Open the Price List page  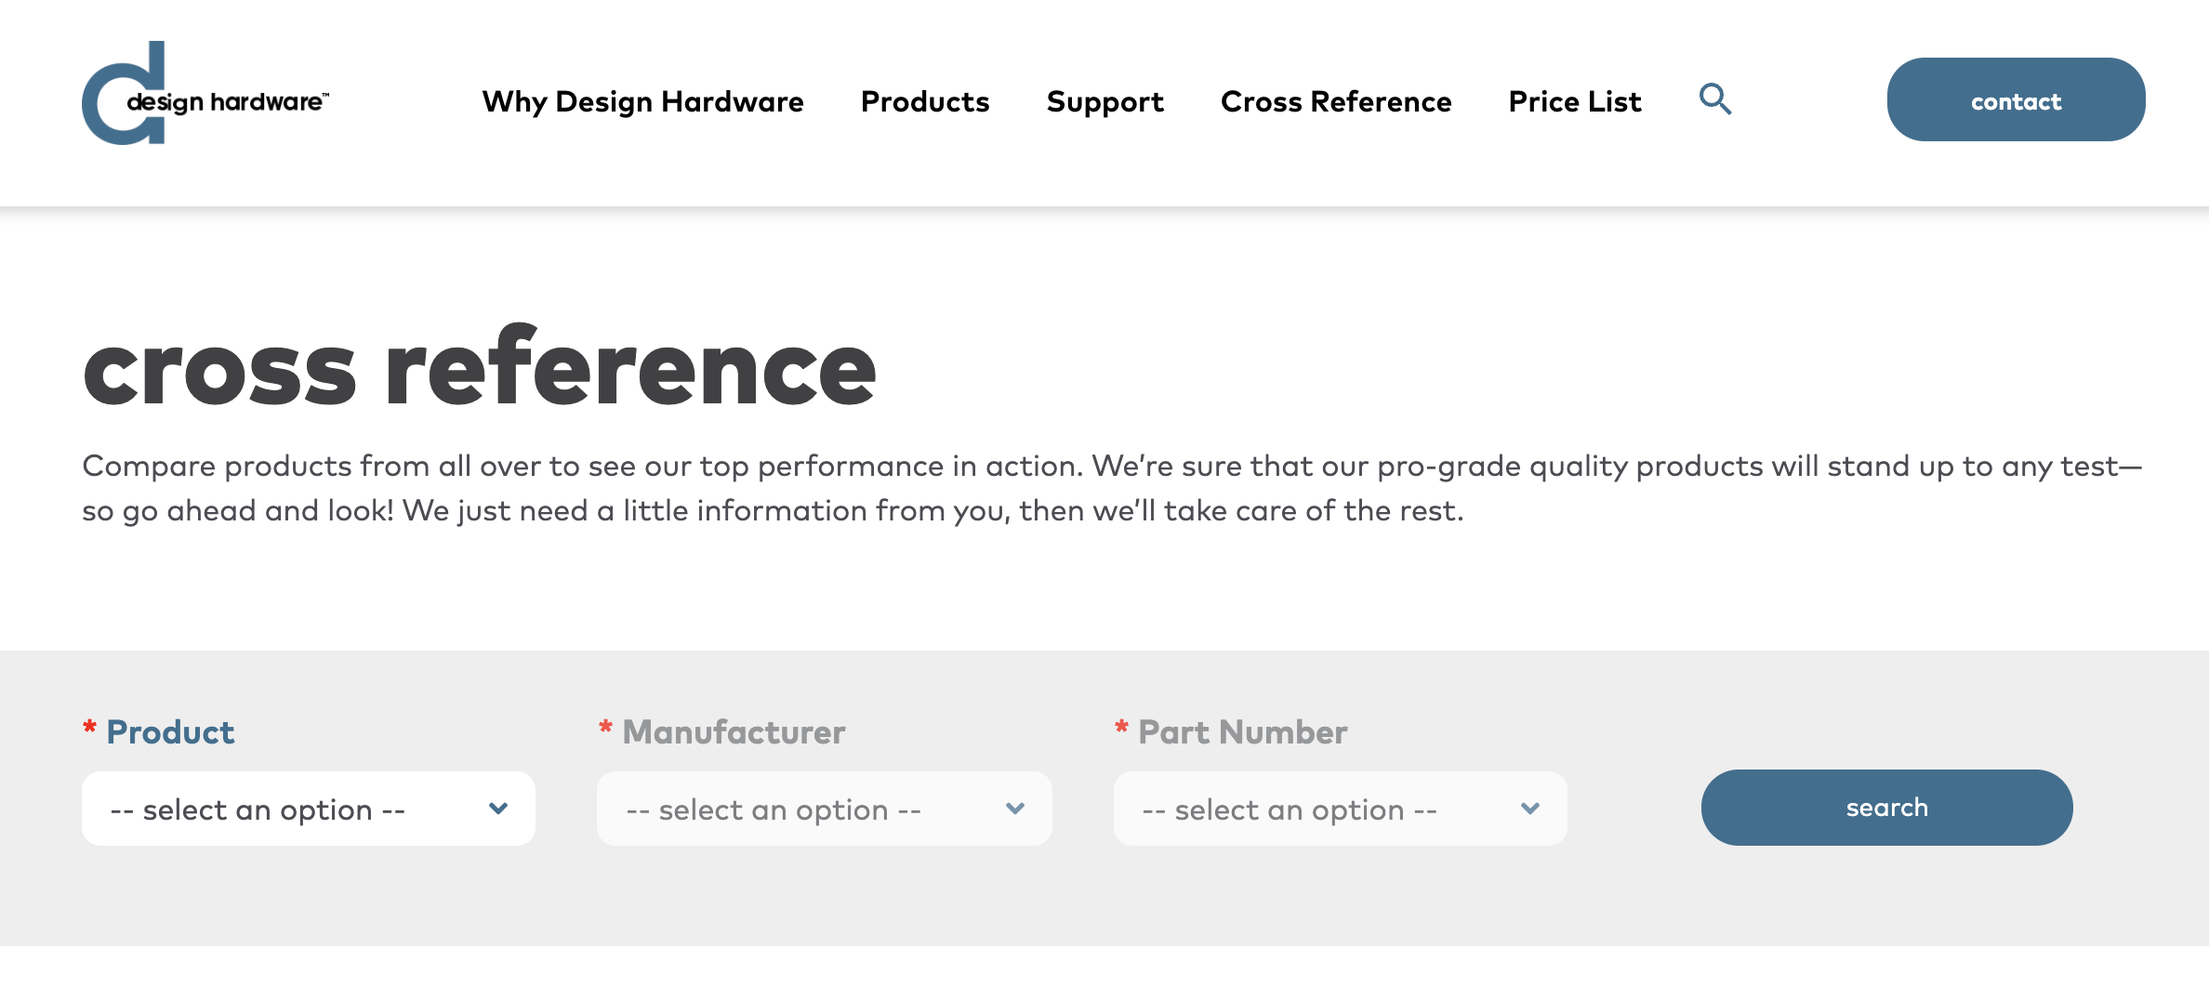(1575, 101)
